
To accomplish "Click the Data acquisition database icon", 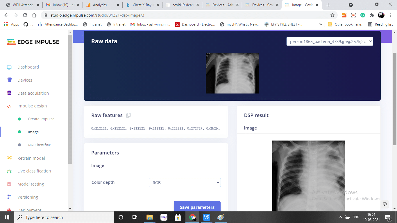I will tap(9, 93).
